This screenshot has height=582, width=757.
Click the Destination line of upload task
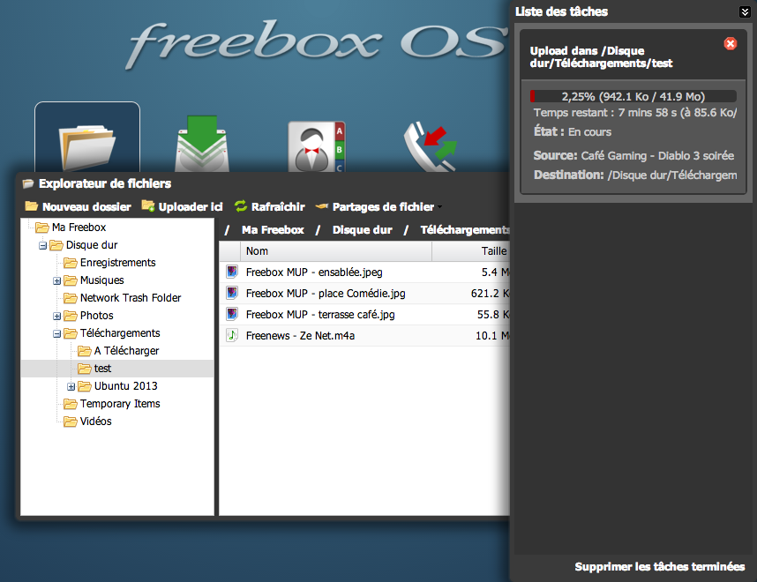pyautogui.click(x=635, y=175)
